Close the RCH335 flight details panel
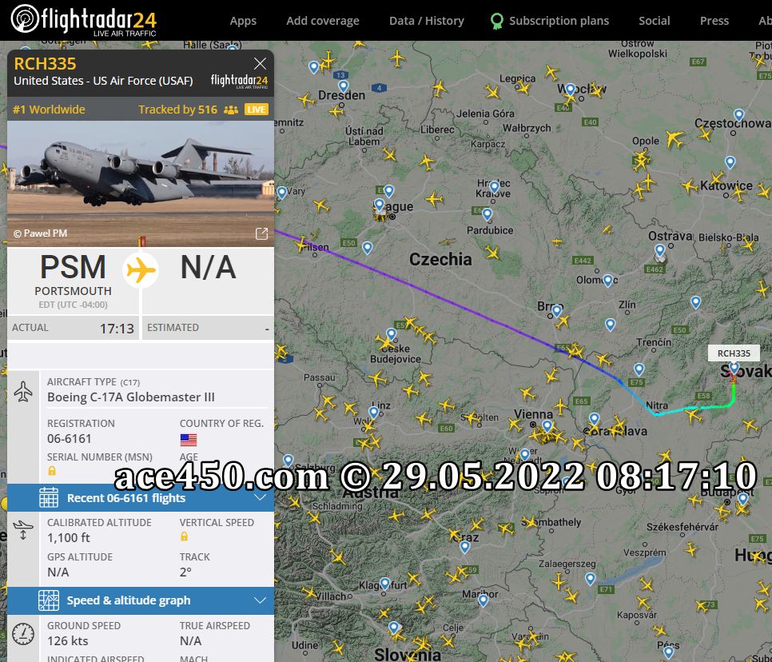Screen dimensions: 772x662 pos(260,63)
